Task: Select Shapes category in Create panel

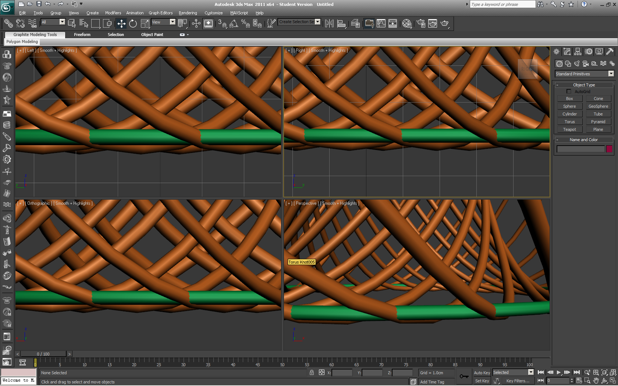Action: tap(568, 64)
